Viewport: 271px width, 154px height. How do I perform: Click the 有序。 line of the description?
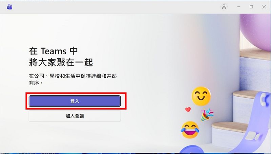[36, 83]
